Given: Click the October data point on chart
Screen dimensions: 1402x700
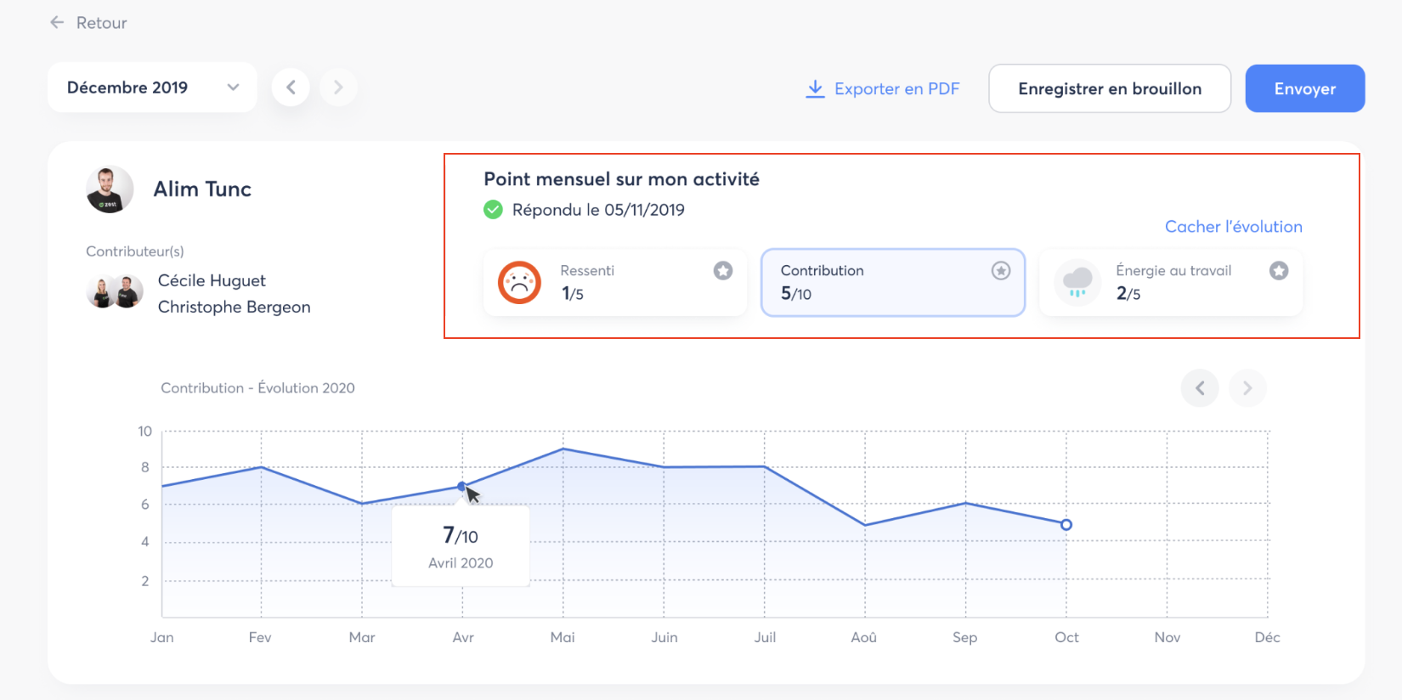Looking at the screenshot, I should click(1066, 525).
